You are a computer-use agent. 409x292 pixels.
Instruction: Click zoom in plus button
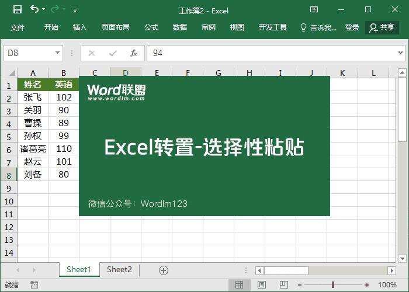[367, 285]
